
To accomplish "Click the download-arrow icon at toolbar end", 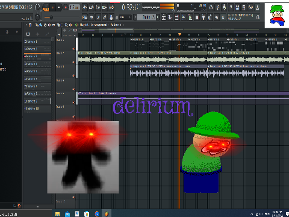I will click(x=257, y=8).
